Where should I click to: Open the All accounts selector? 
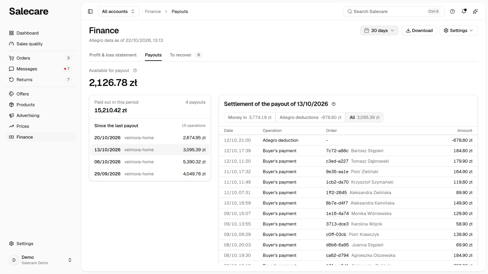(118, 11)
